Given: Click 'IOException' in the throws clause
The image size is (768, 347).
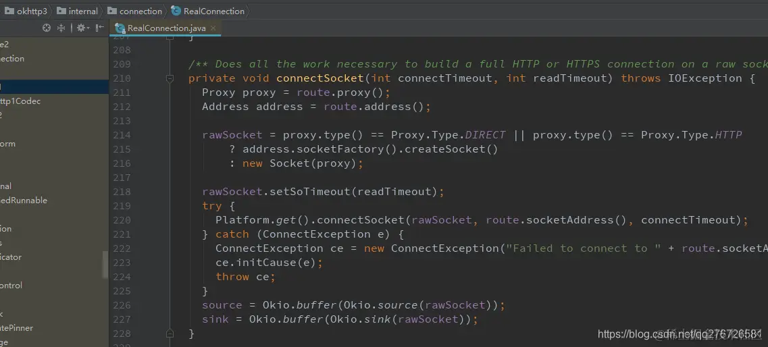Looking at the screenshot, I should pos(705,78).
